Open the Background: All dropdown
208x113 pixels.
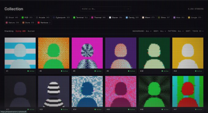[142, 31]
